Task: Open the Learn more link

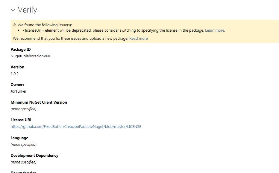Action: pos(215,30)
